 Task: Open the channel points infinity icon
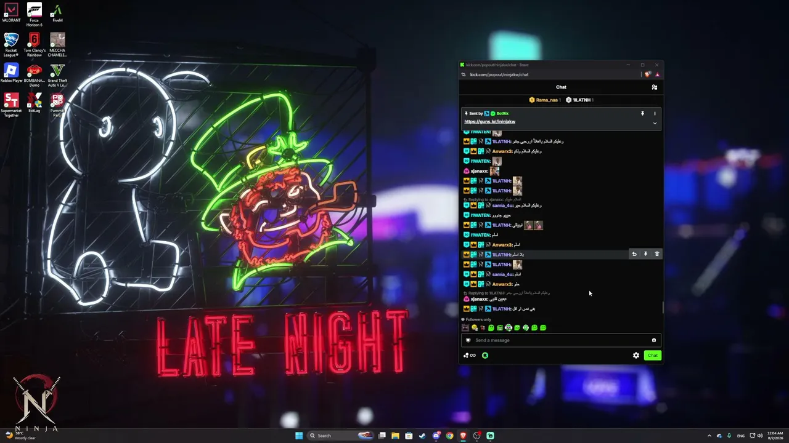coord(470,355)
